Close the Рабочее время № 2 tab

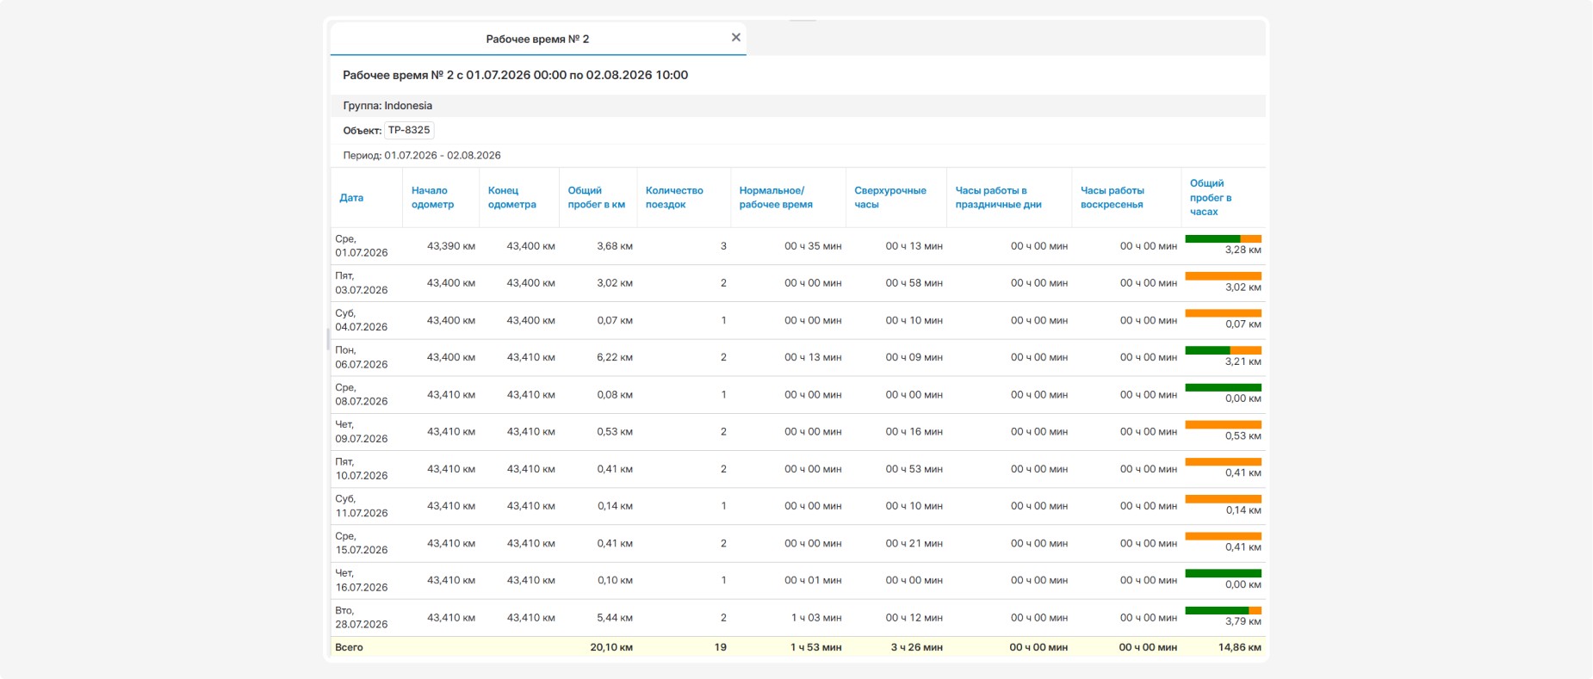[735, 38]
